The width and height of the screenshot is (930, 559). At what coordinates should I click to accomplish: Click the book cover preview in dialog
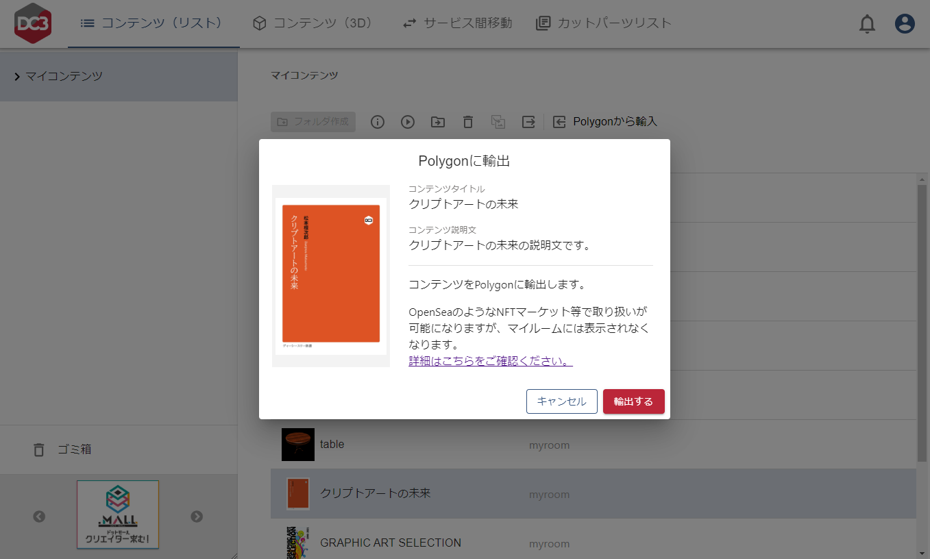pyautogui.click(x=331, y=276)
